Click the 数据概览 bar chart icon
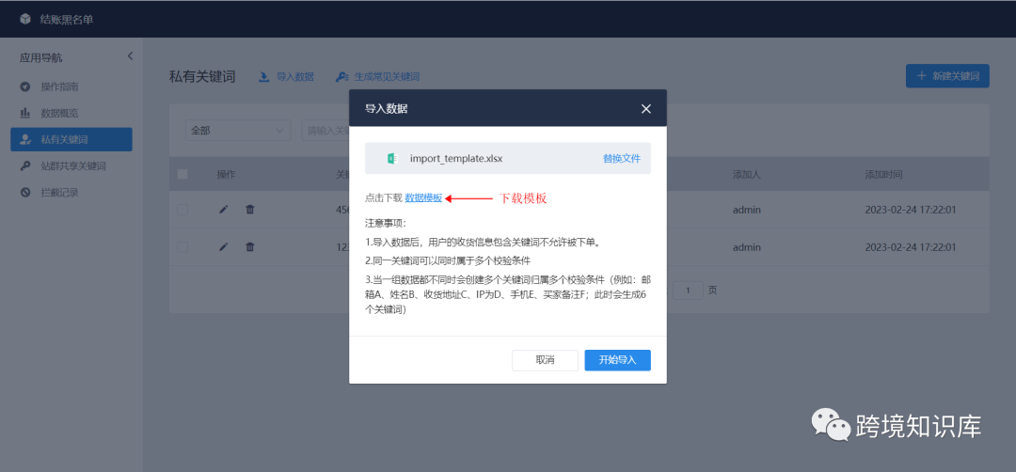This screenshot has width=1016, height=472. click(x=25, y=114)
